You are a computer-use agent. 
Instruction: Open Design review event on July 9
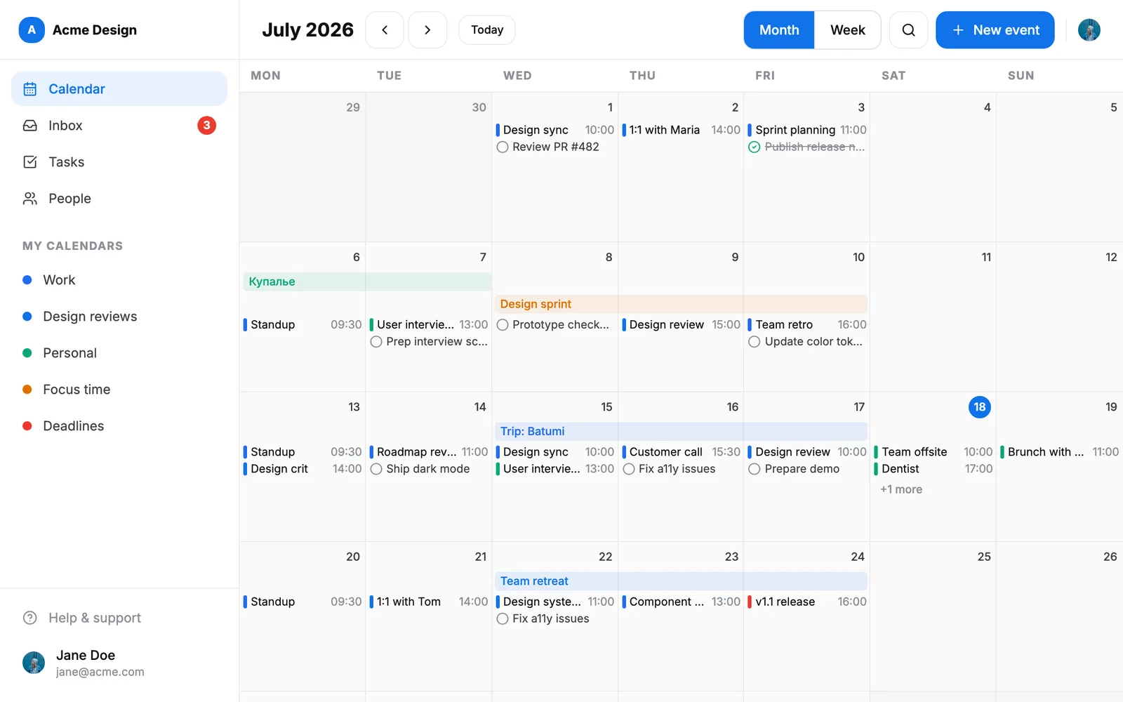(681, 324)
